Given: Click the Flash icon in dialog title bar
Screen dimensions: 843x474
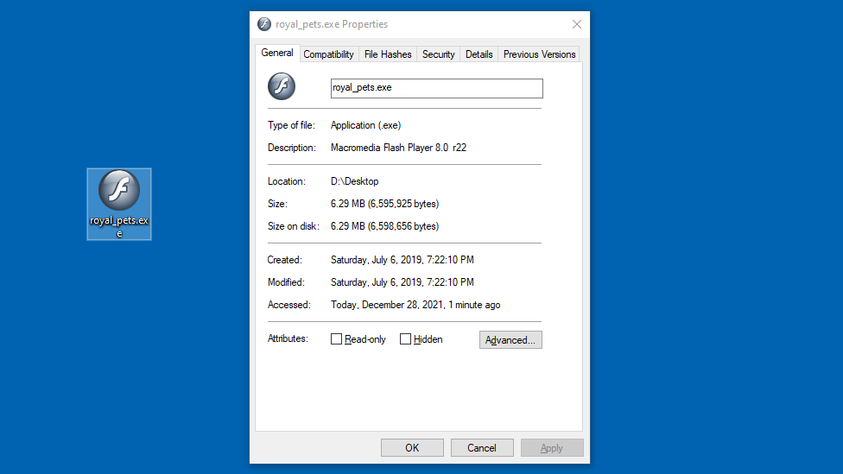Looking at the screenshot, I should point(264,24).
